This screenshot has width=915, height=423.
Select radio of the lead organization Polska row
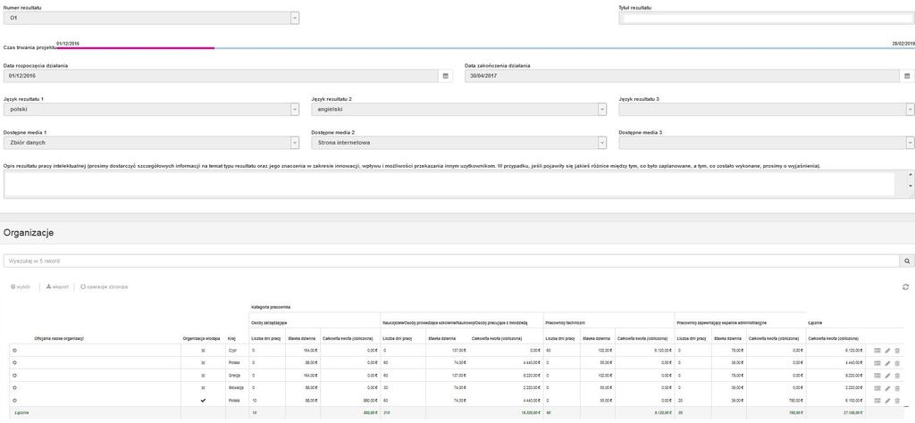[14, 401]
